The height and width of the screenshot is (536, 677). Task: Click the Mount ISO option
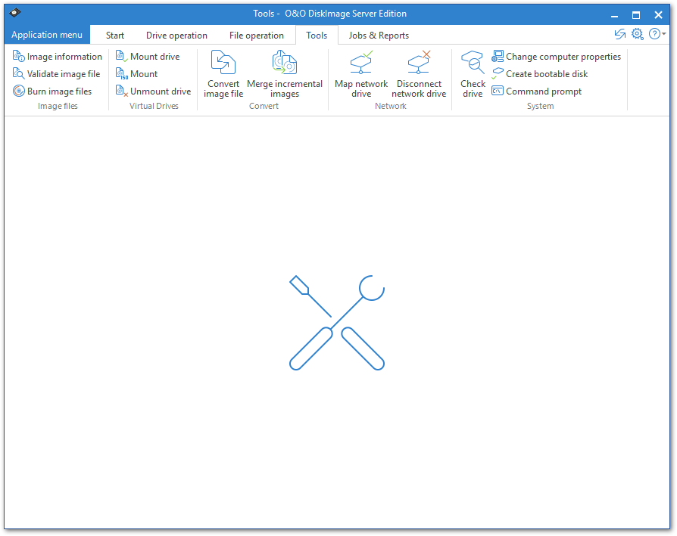tap(136, 73)
